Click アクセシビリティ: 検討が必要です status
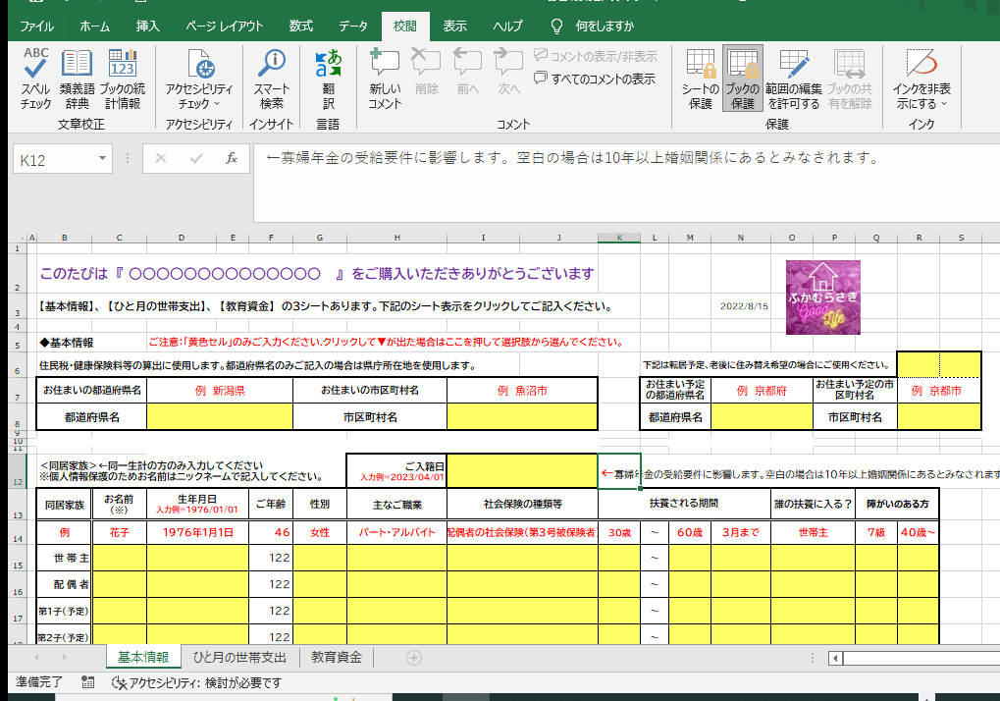Image resolution: width=1000 pixels, height=701 pixels. click(x=197, y=682)
